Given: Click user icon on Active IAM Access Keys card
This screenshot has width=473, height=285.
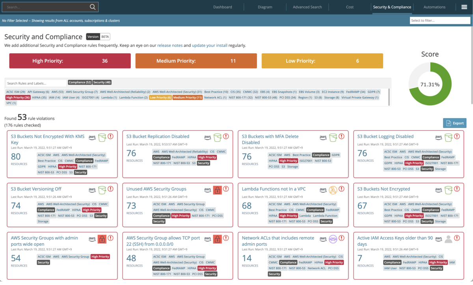Looking at the screenshot, I should [x=448, y=239].
